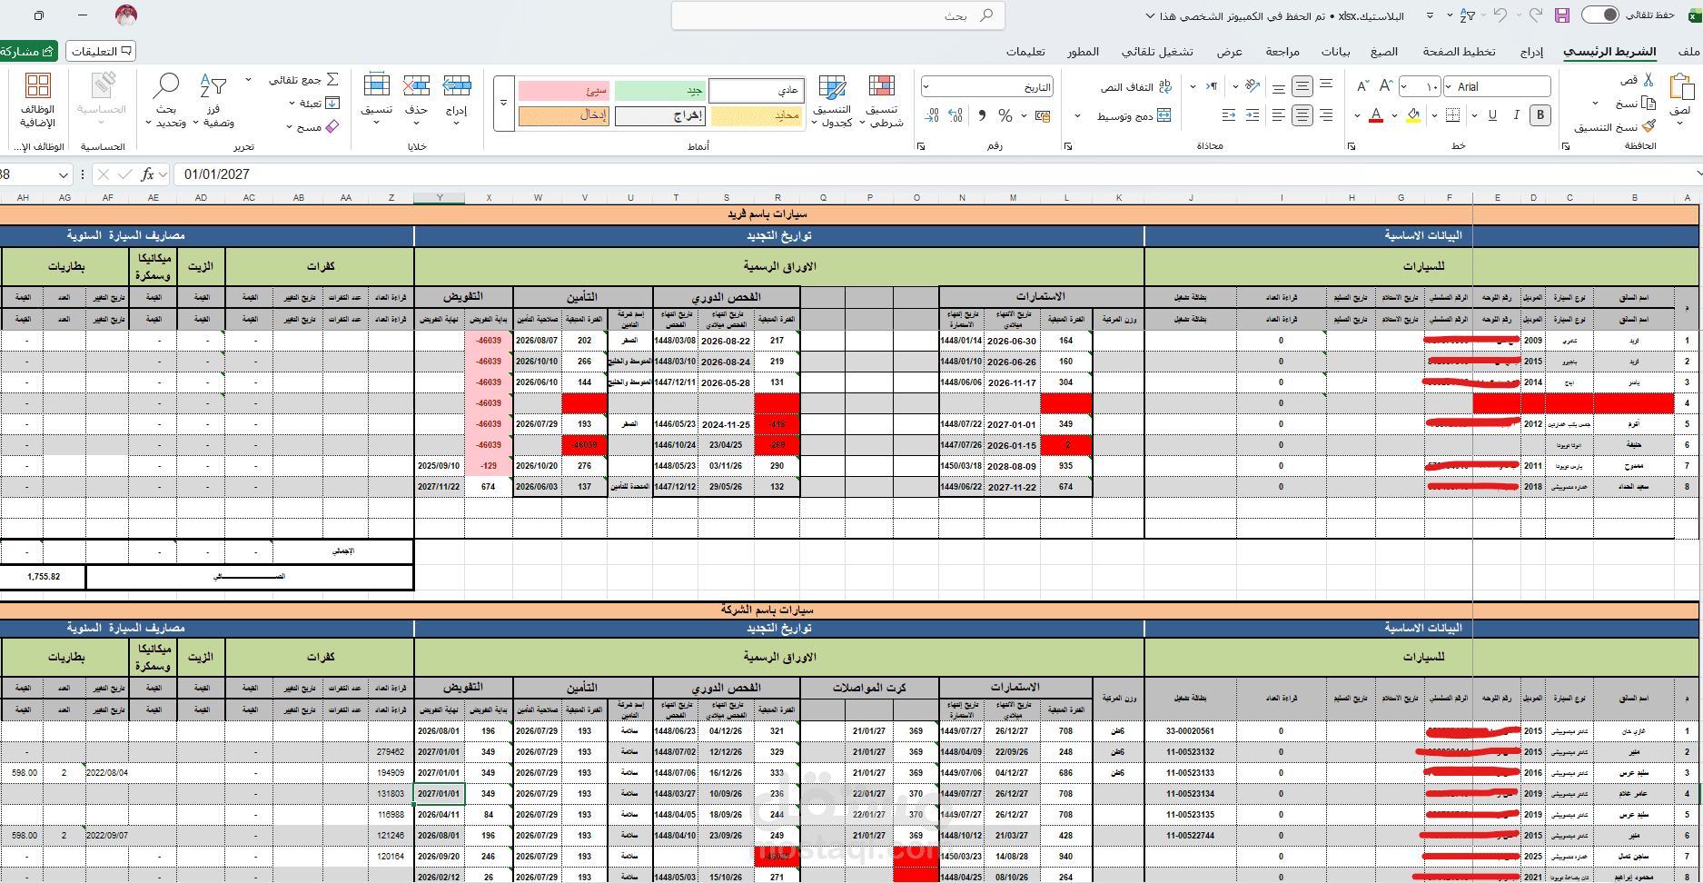1703x883 pixels.
Task: Toggle the AutoSave (حفظ تلقائي) switch
Action: [x=1600, y=15]
